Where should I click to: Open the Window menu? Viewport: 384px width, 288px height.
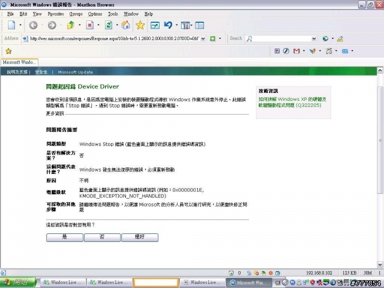click(x=131, y=14)
